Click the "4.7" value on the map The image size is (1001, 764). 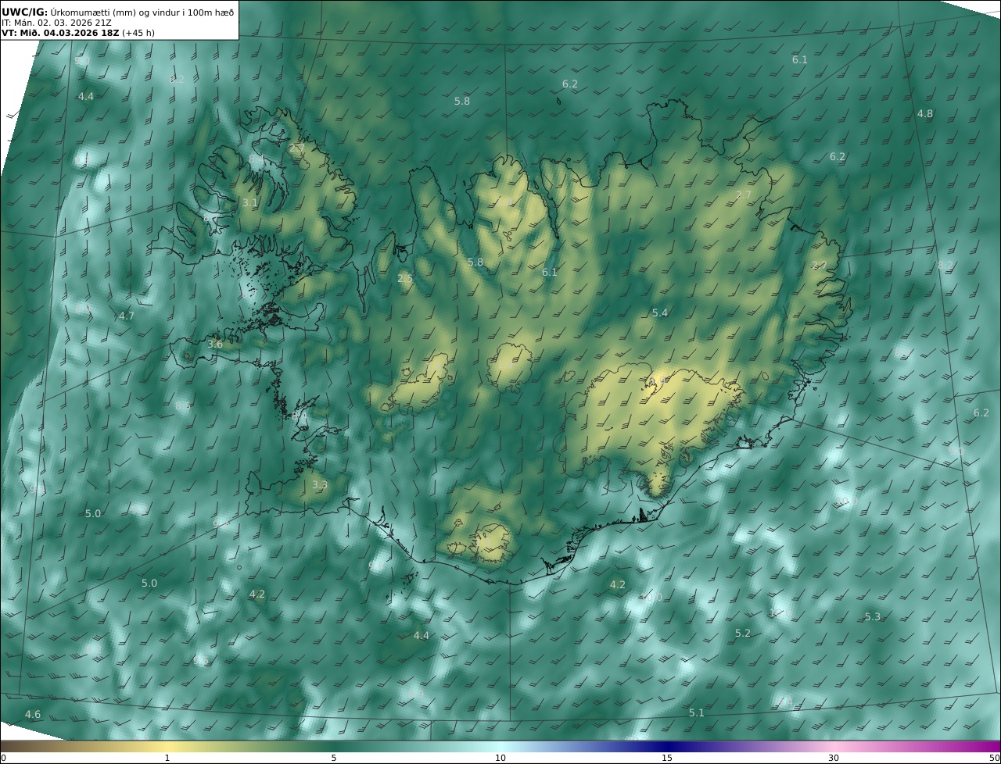[127, 316]
